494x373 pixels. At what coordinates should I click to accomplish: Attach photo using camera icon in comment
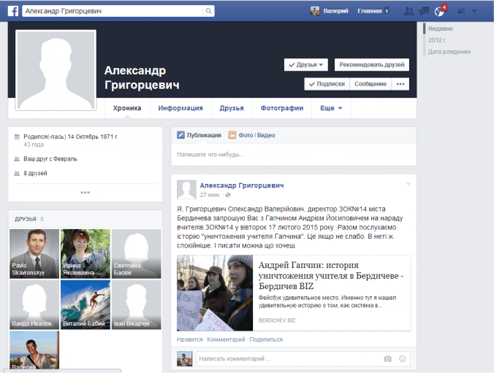(387, 359)
